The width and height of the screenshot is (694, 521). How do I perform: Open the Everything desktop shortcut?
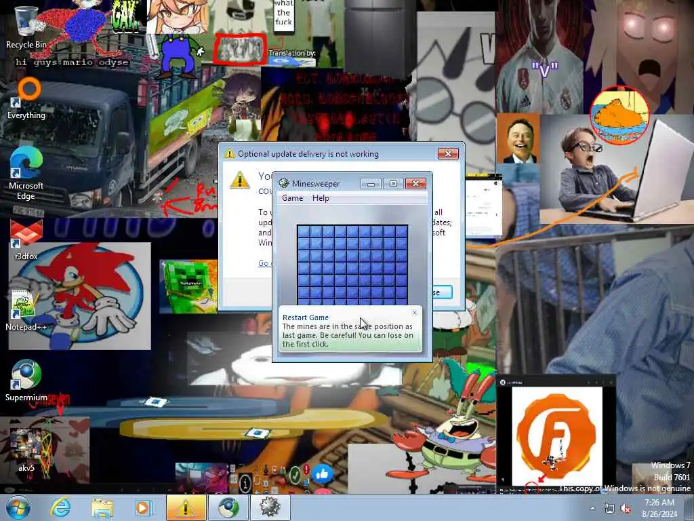(26, 98)
